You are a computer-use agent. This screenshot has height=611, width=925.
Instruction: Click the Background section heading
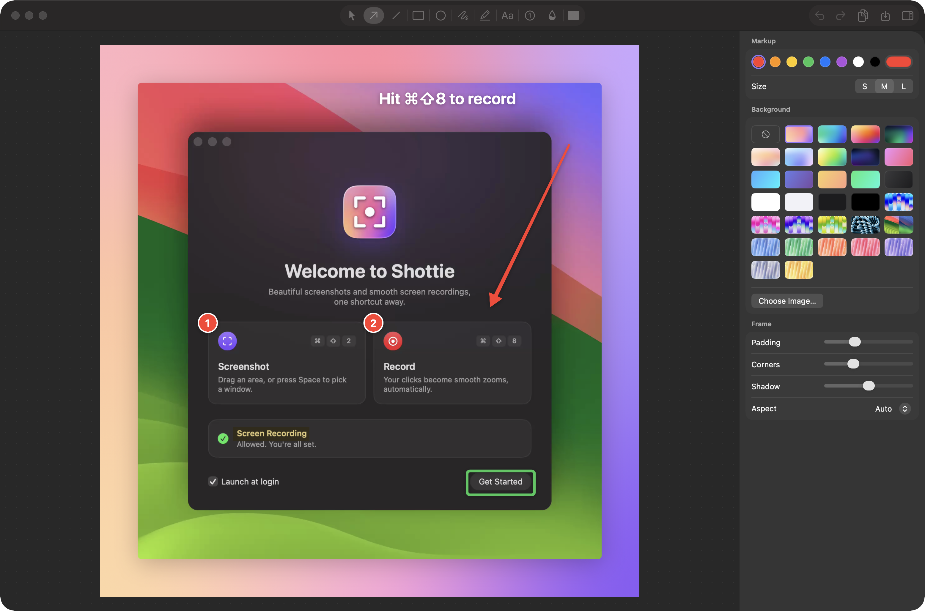click(x=770, y=109)
